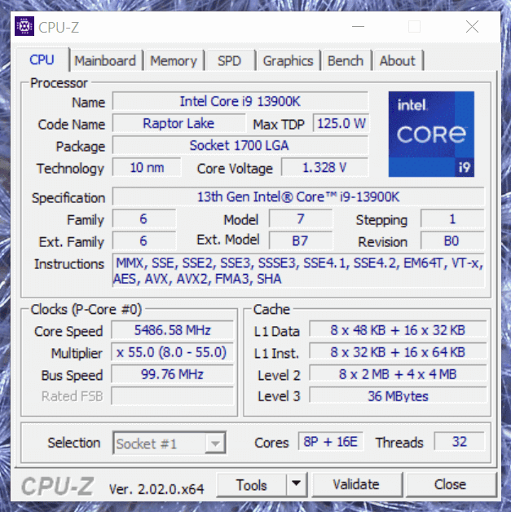This screenshot has width=511, height=512.
Task: Open the Bench tab
Action: point(346,61)
